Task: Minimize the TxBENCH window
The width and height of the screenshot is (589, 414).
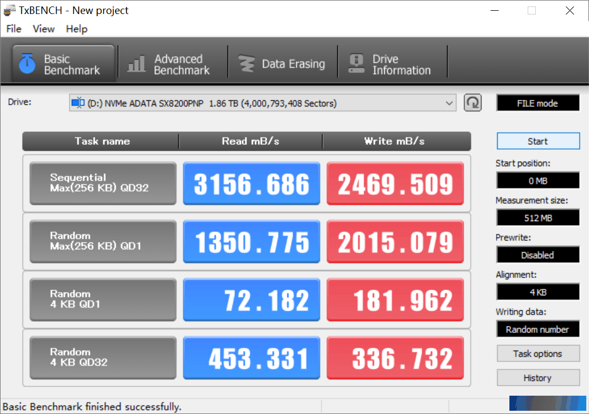Action: 495,11
